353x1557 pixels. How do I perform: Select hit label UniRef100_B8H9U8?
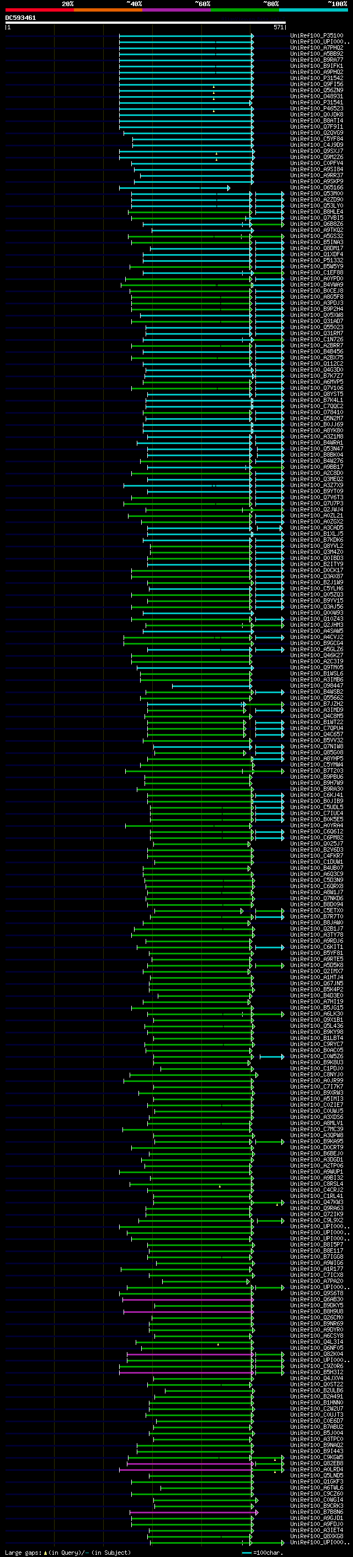316,1311
